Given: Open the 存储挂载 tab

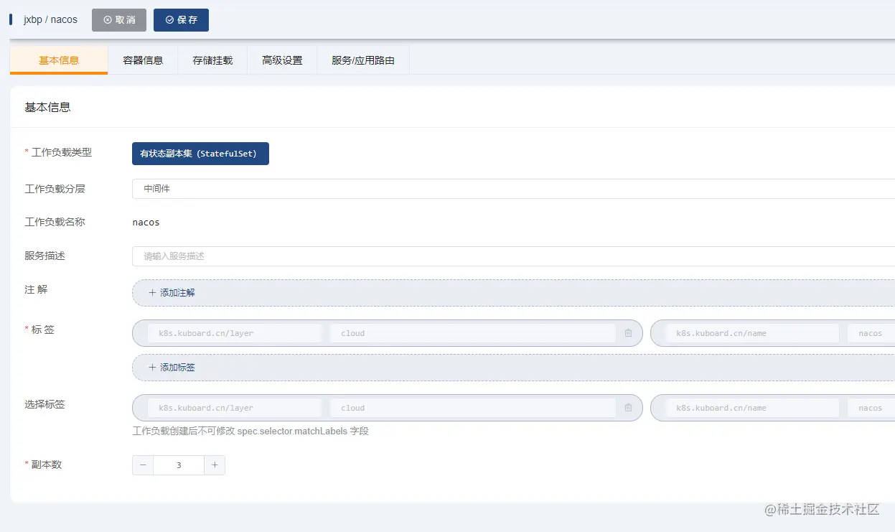Looking at the screenshot, I should point(212,60).
